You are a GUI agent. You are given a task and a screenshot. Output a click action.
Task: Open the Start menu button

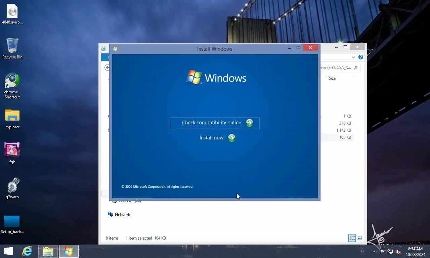tap(8, 251)
